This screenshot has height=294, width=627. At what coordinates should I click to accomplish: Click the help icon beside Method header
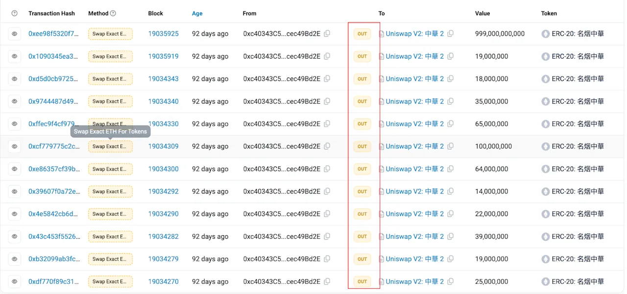pos(113,13)
